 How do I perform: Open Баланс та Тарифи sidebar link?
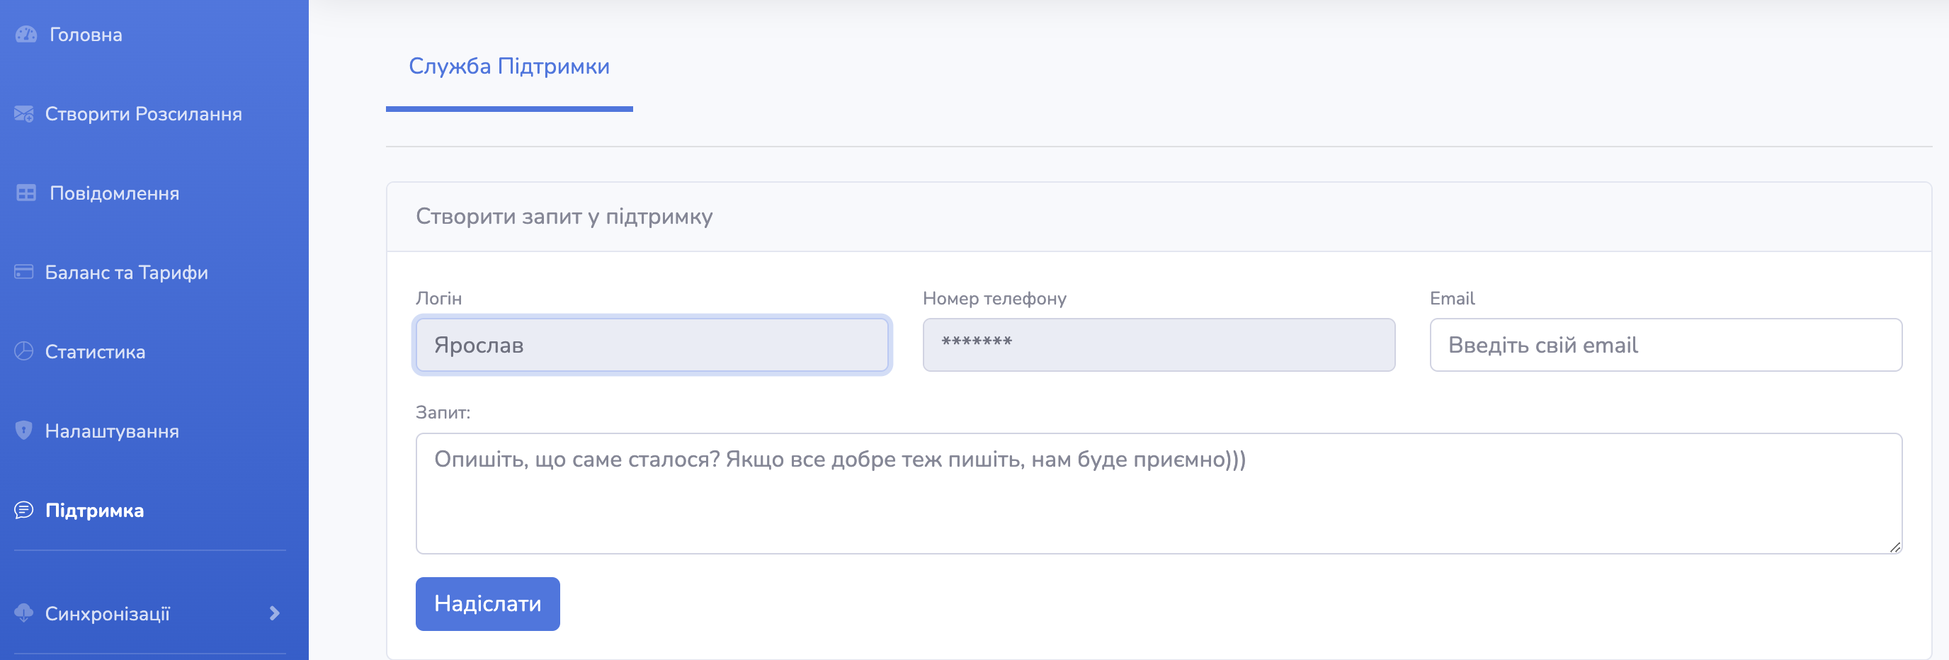126,273
